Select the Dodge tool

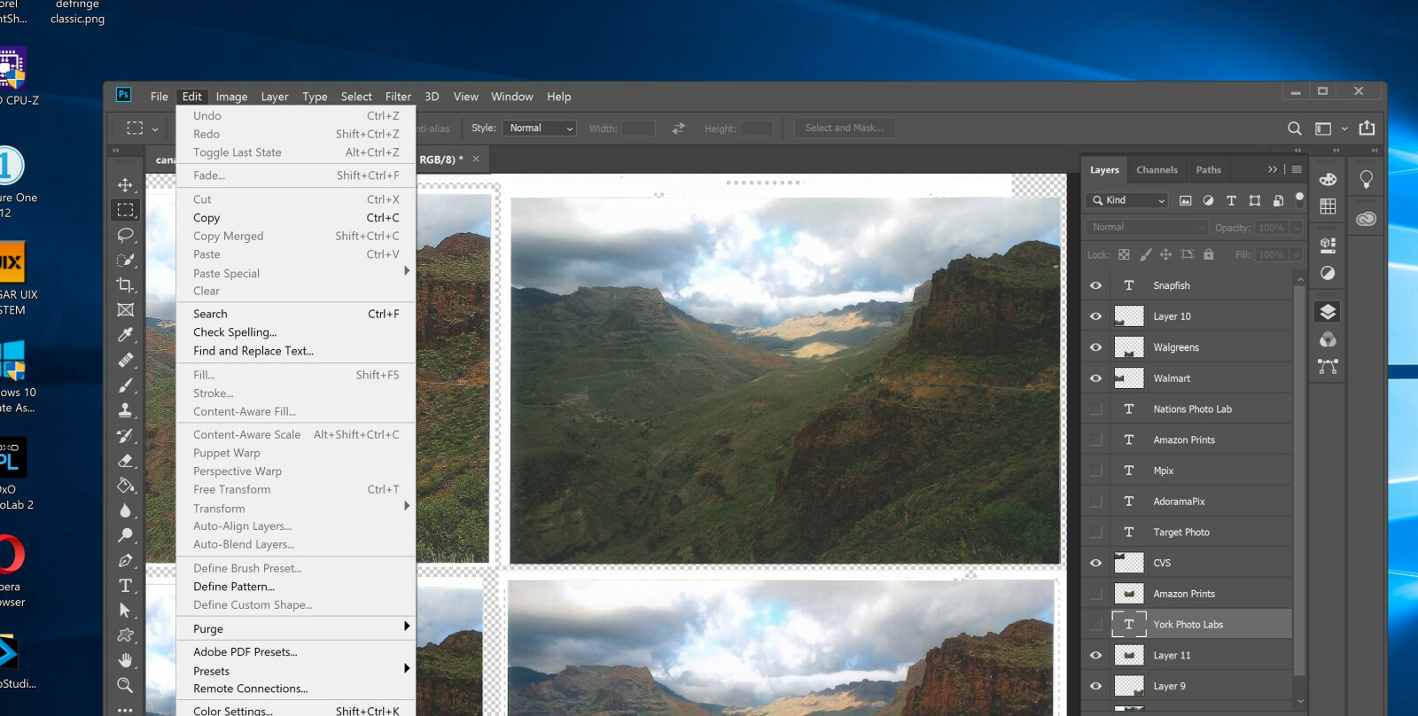point(125,535)
